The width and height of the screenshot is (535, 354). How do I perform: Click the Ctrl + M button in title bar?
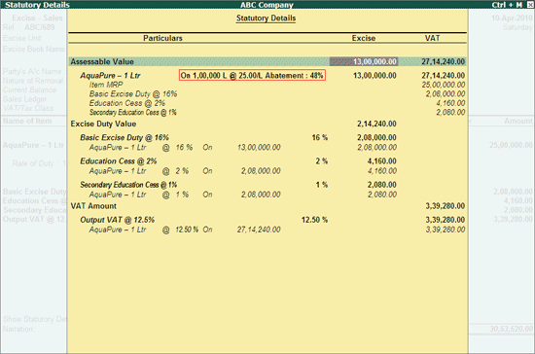[x=507, y=5]
